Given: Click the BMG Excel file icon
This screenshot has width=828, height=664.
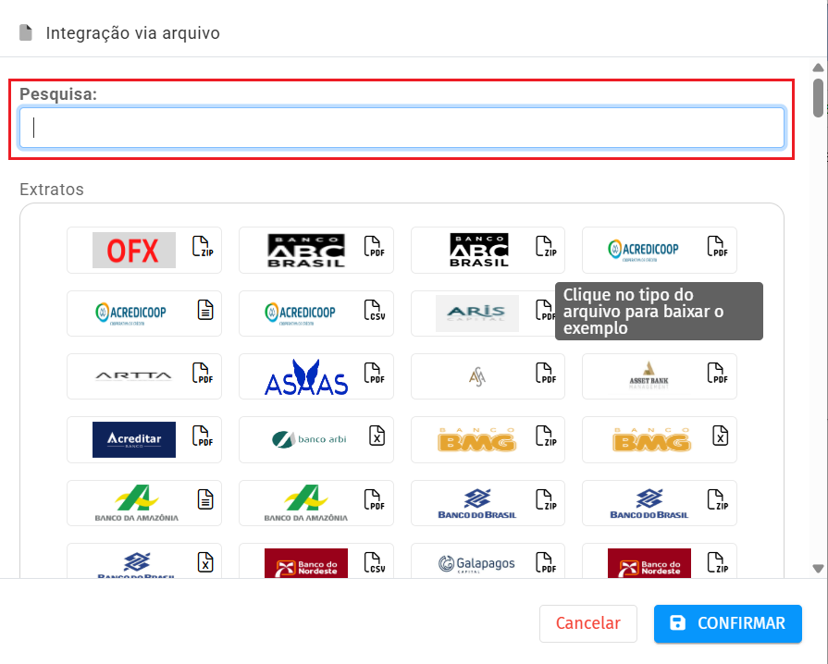Looking at the screenshot, I should click(x=720, y=438).
